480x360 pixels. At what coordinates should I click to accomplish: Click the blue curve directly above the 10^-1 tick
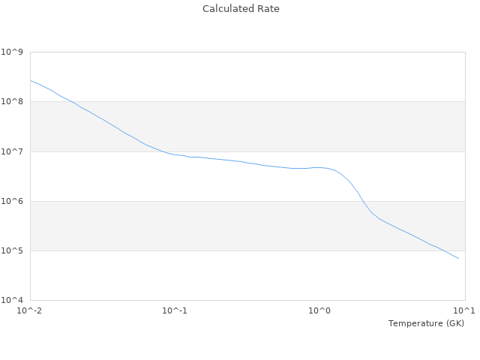point(175,154)
